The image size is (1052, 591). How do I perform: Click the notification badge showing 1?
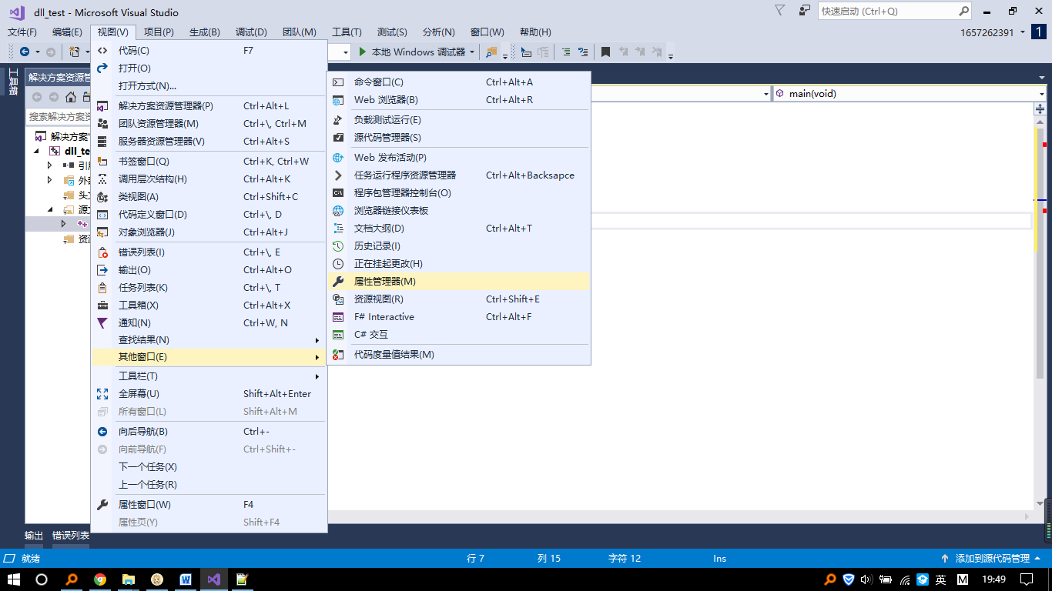point(1039,32)
